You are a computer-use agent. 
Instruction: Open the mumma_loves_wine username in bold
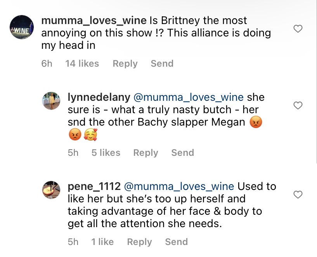point(94,21)
